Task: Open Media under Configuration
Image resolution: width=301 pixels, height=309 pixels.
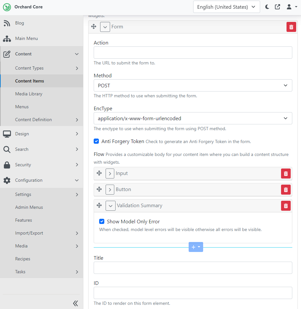Action: click(x=42, y=246)
